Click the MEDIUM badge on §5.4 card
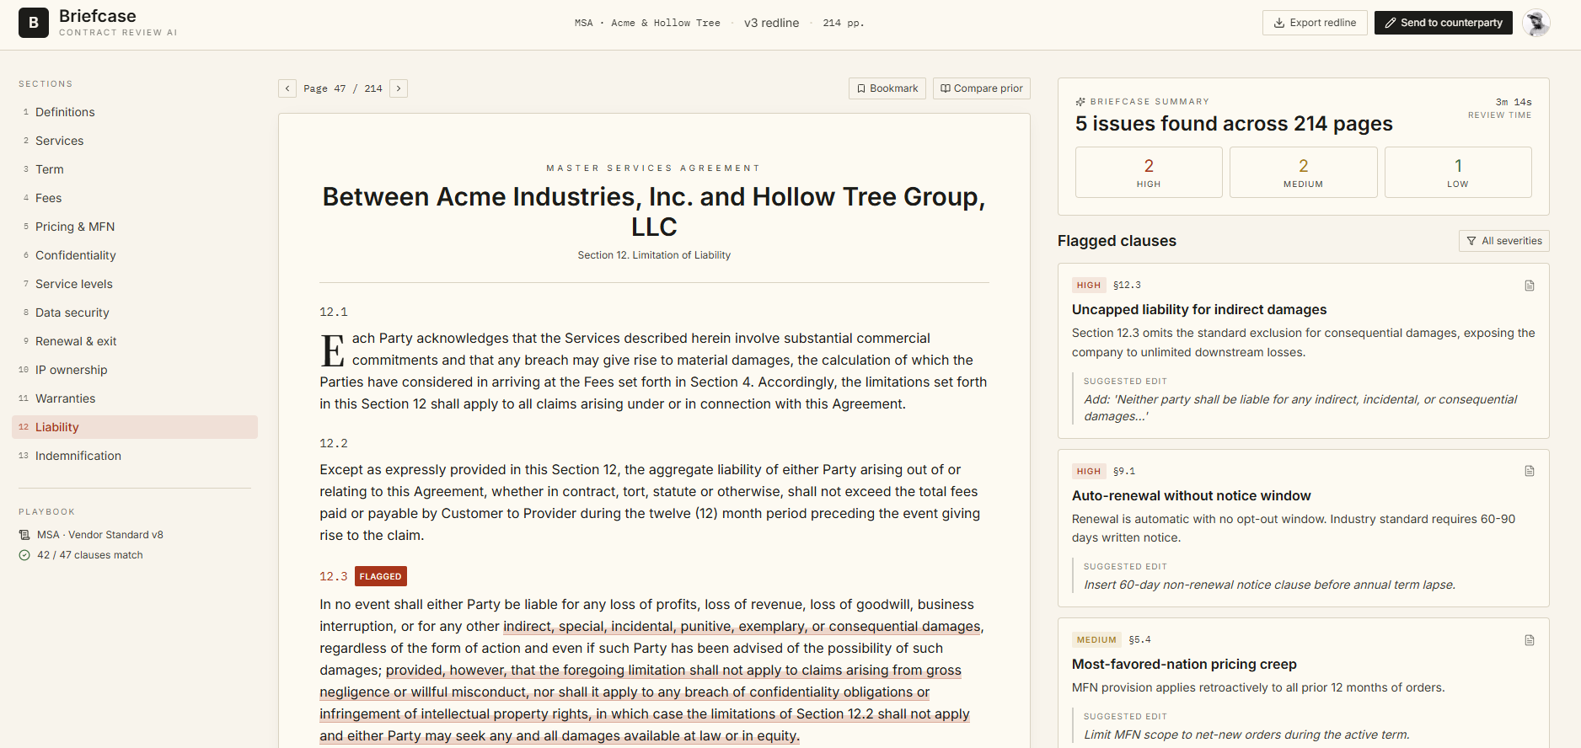Screen dimensions: 1581x748 tap(1096, 640)
